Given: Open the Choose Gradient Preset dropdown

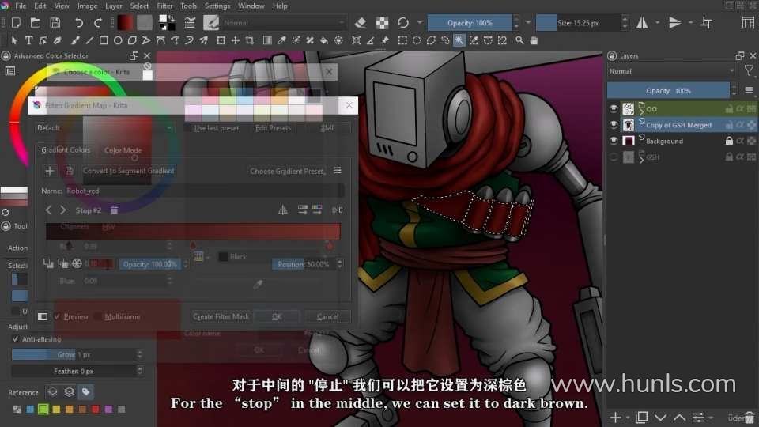Looking at the screenshot, I should point(287,171).
